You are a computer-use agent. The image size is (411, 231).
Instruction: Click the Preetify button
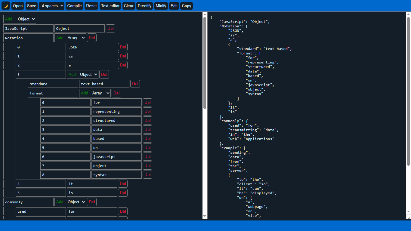point(145,6)
